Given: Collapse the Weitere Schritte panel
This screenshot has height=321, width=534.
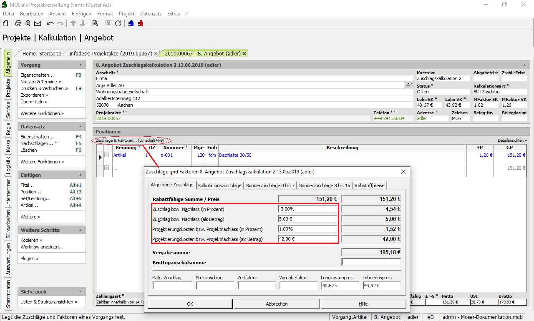Looking at the screenshot, I should point(80,230).
